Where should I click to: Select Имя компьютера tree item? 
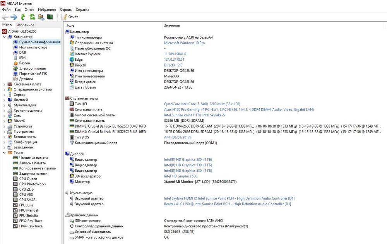coord(30,47)
